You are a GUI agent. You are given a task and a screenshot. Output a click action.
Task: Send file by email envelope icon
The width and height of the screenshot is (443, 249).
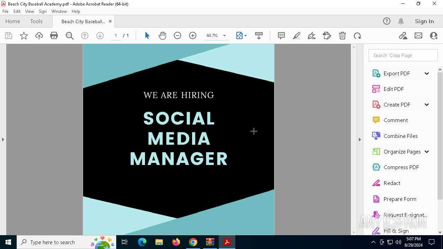[x=418, y=36]
